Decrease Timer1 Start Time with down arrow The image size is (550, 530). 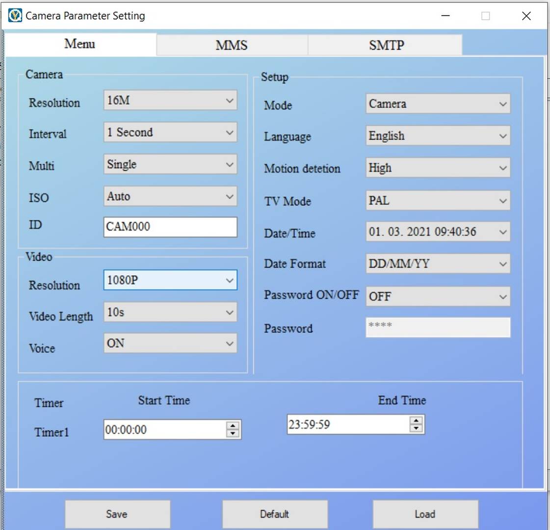coord(233,434)
